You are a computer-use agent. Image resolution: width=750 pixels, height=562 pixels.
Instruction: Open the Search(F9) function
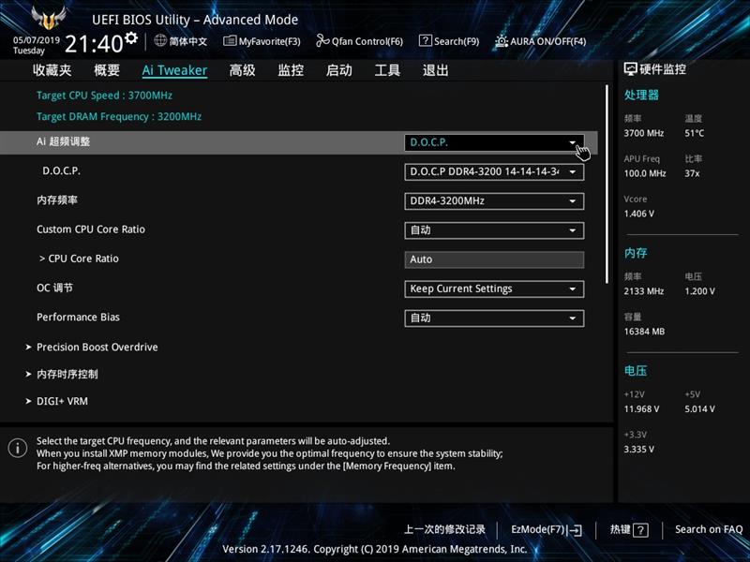tap(454, 41)
